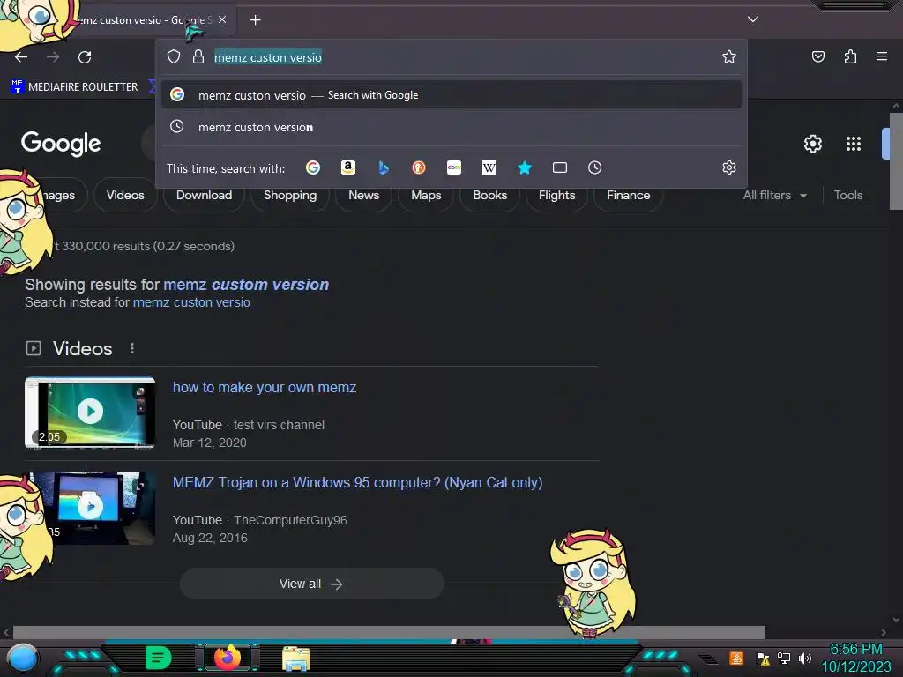
Task: Follow 'memz custom version' corrected link
Action: click(x=247, y=285)
